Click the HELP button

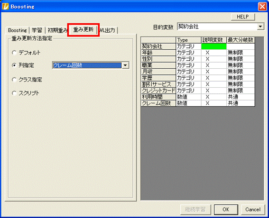point(243,17)
